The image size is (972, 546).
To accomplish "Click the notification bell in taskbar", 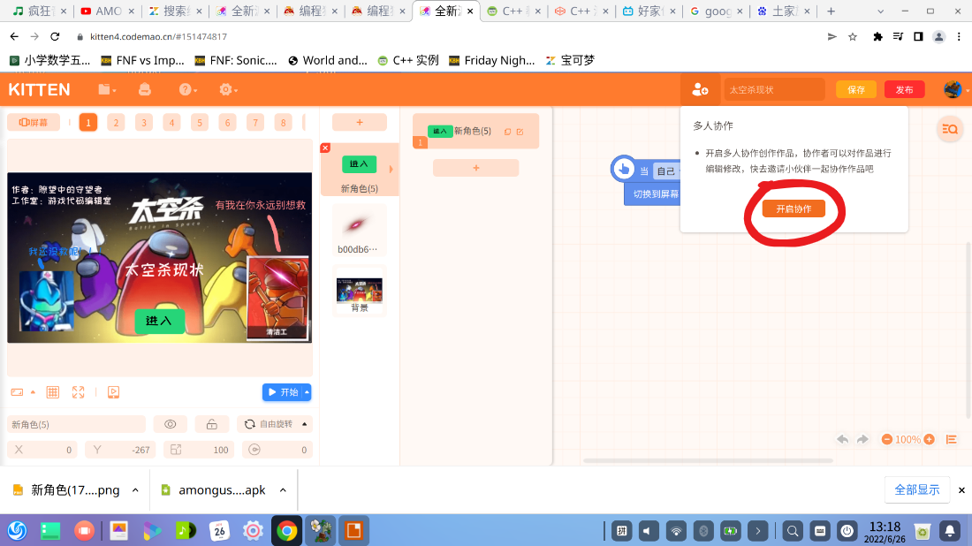I will (950, 531).
